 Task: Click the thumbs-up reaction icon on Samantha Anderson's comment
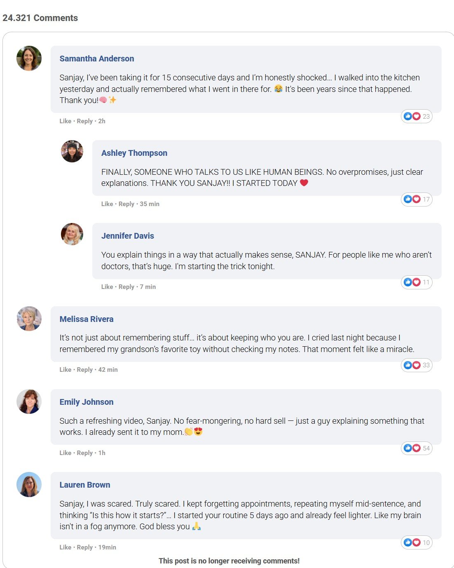pyautogui.click(x=408, y=116)
